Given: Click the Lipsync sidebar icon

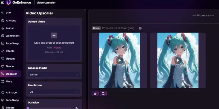Looking at the screenshot, I should coord(3,59).
